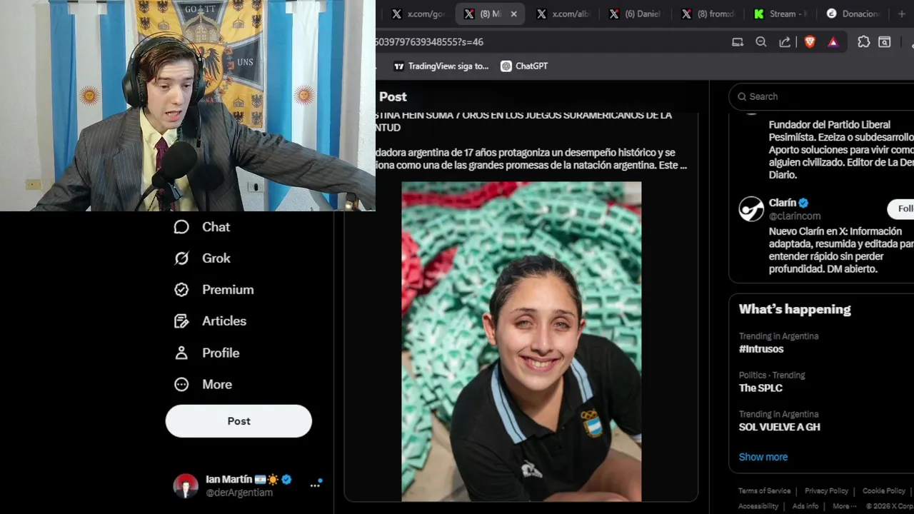Focus the X Search field

(x=821, y=96)
